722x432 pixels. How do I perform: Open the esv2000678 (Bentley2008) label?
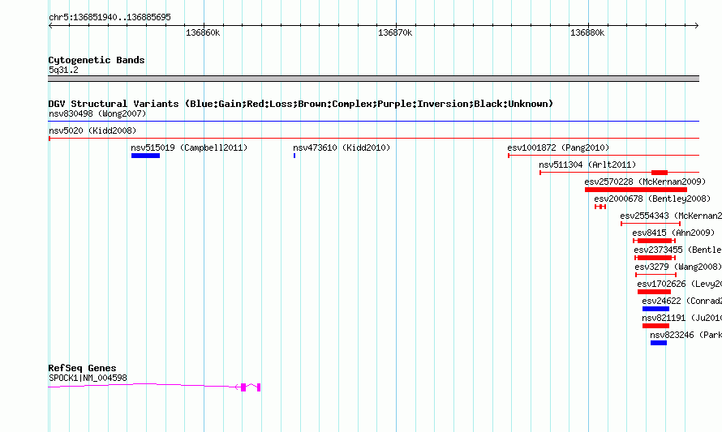point(652,199)
